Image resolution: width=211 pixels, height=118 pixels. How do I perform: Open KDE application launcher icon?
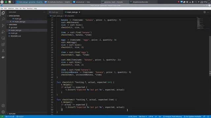[x=2, y=2]
